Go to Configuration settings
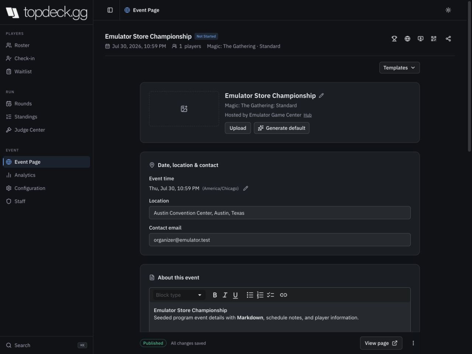This screenshot has width=472, height=354. (46, 188)
